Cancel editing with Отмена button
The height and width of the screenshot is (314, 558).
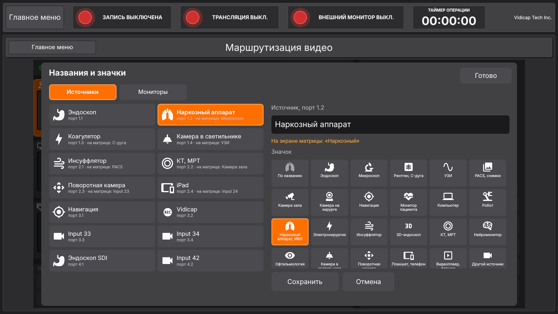(368, 281)
